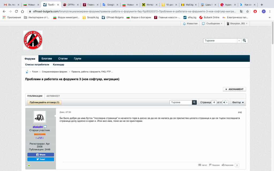274x171 pixels.
Task: Open Bulbank Online bookmark
Action: pos(209,17)
